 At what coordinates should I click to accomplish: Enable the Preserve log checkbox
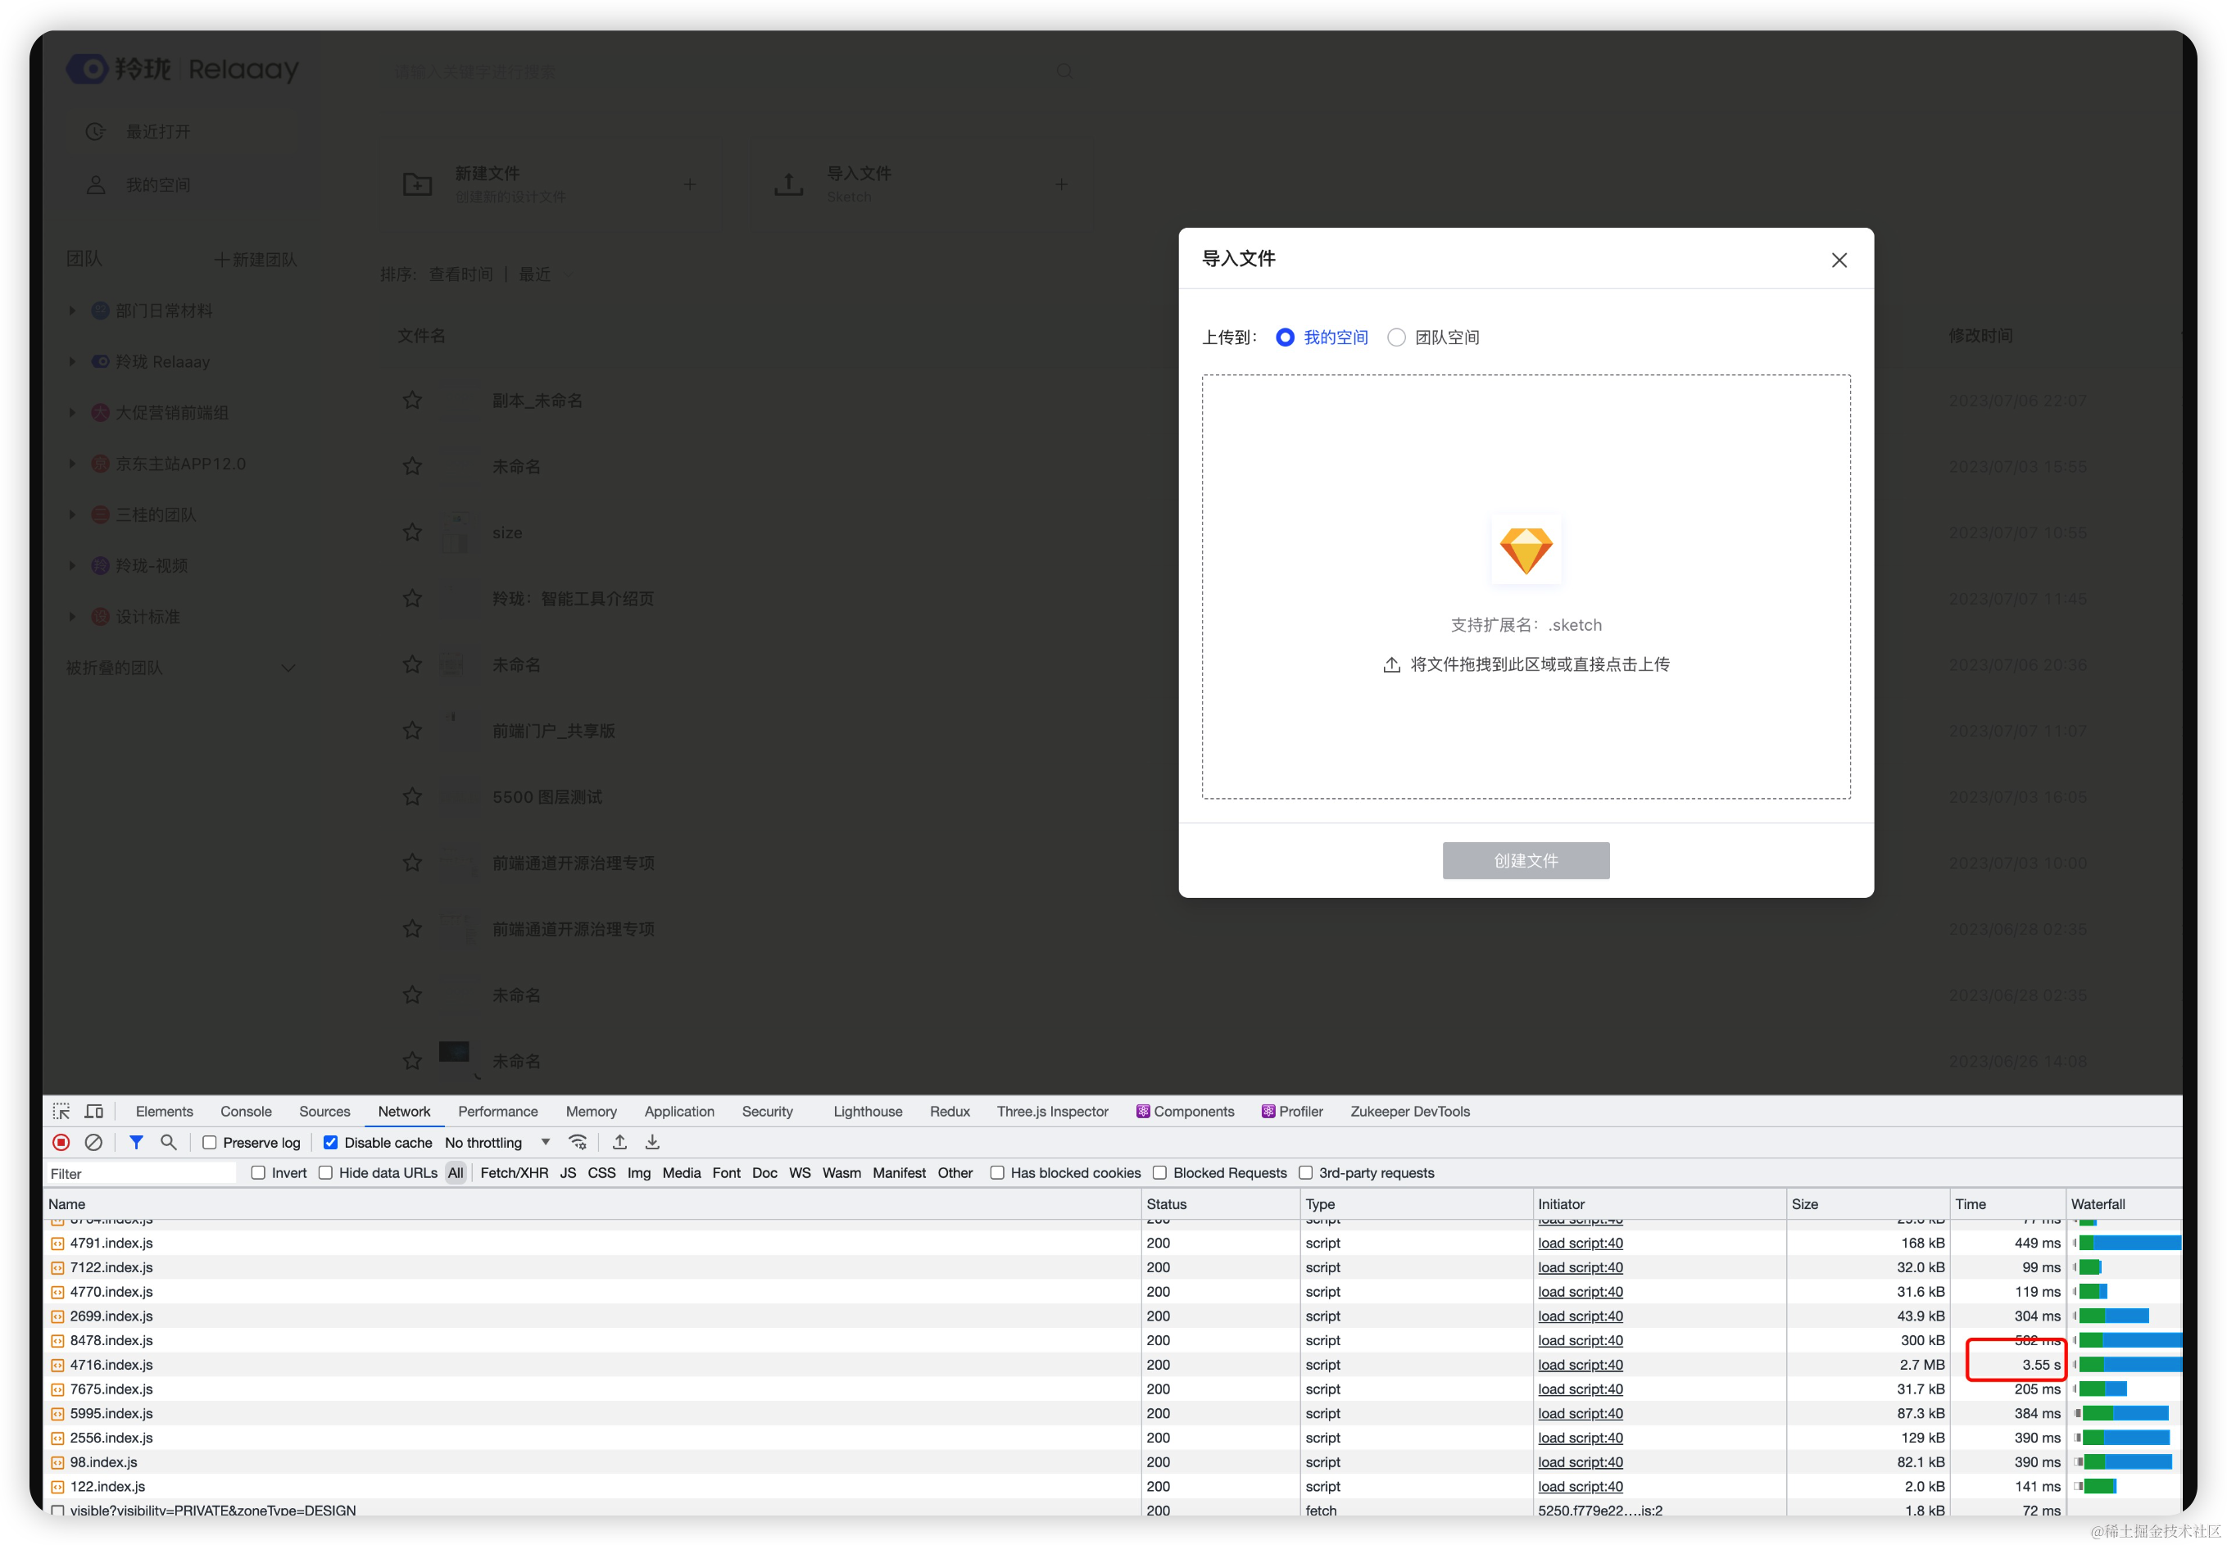click(209, 1142)
